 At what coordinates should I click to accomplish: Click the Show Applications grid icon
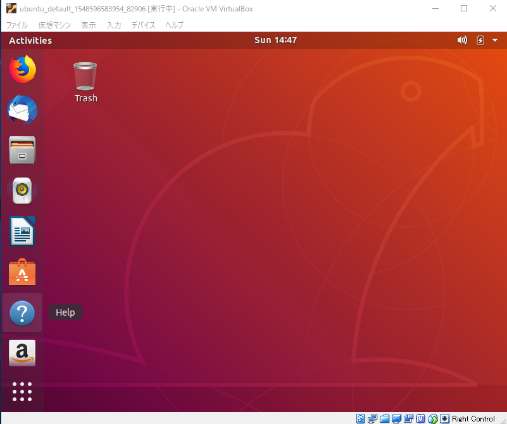click(x=22, y=391)
